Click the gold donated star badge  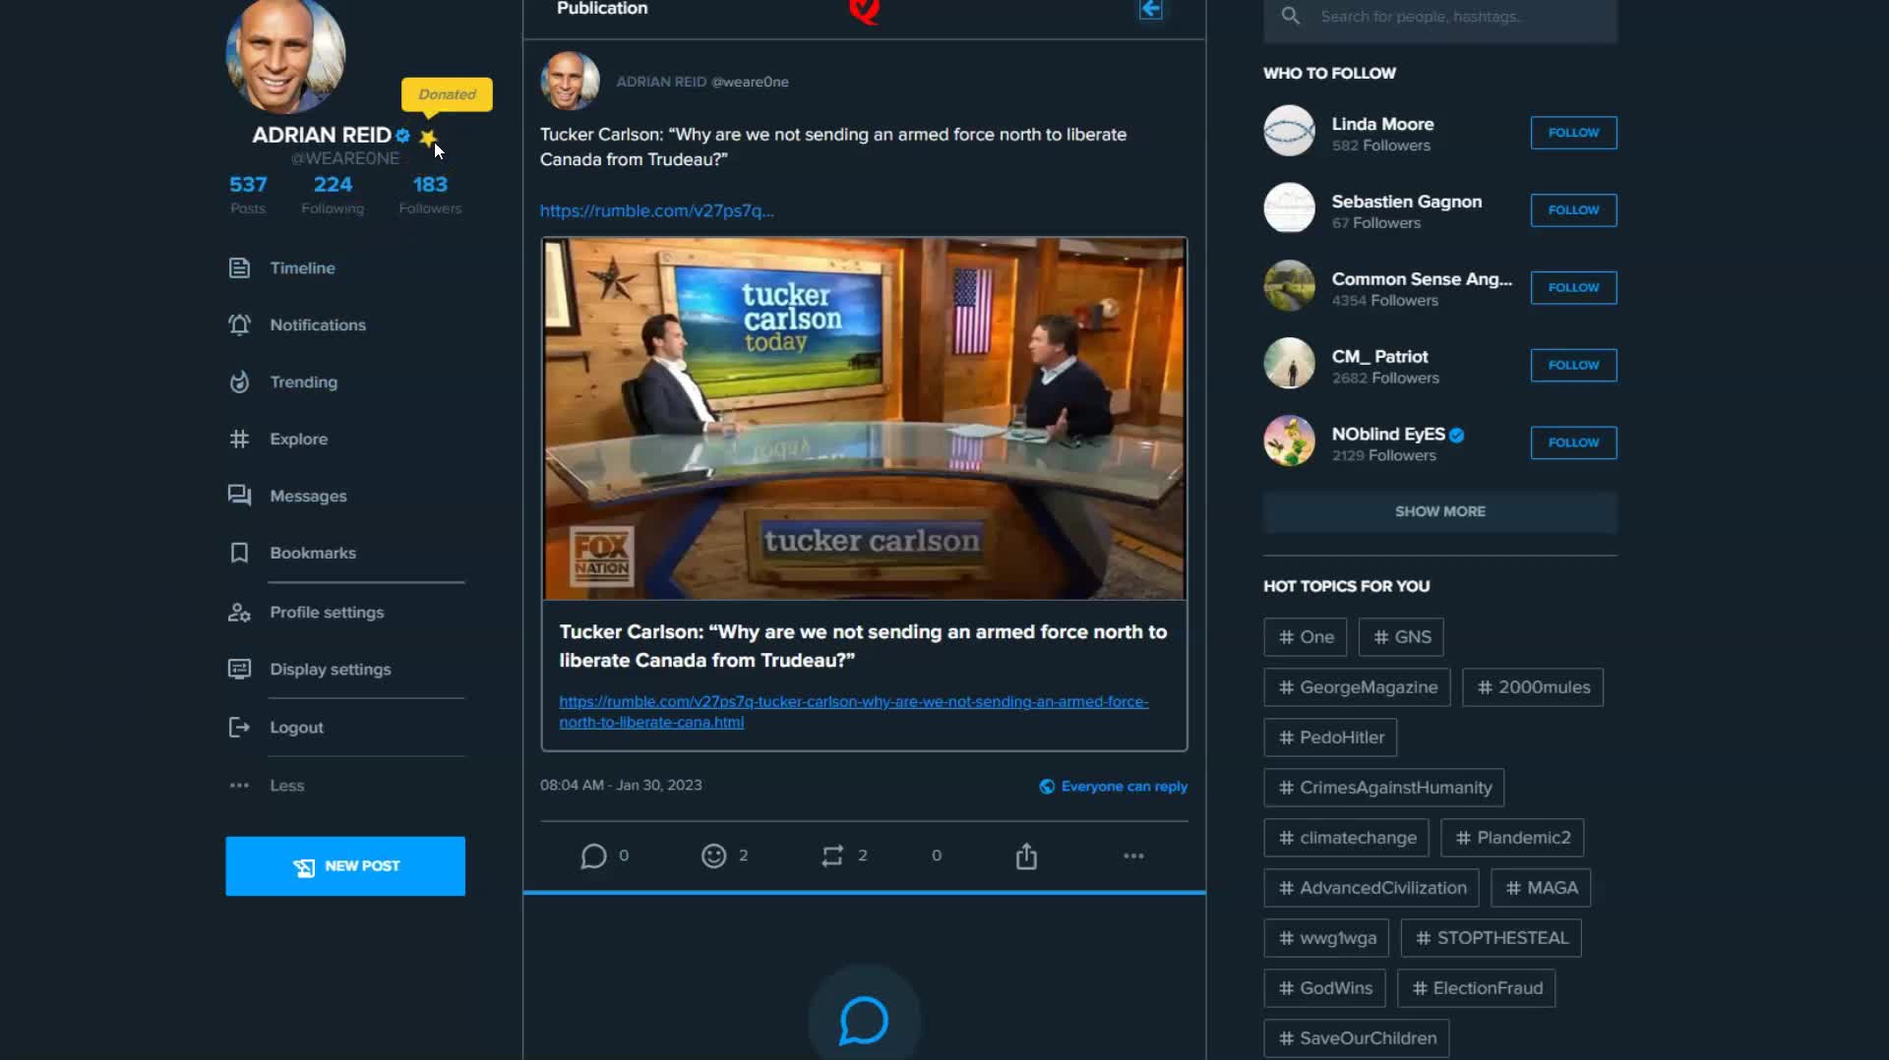(428, 137)
